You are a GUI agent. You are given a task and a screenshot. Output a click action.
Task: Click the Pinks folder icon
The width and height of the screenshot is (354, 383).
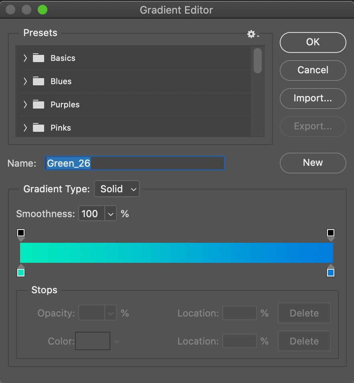(39, 128)
